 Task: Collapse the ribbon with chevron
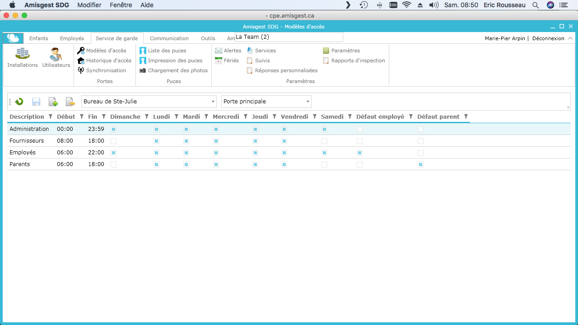click(570, 38)
